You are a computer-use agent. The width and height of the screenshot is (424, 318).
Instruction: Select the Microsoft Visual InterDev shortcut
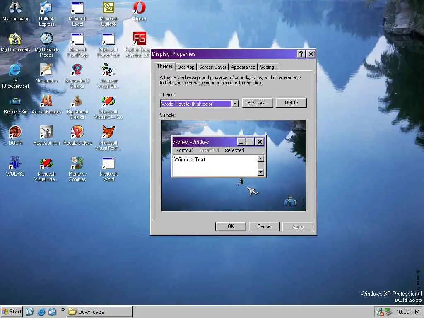pos(46,169)
